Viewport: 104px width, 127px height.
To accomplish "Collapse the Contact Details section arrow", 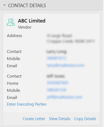I will coord(4,5).
